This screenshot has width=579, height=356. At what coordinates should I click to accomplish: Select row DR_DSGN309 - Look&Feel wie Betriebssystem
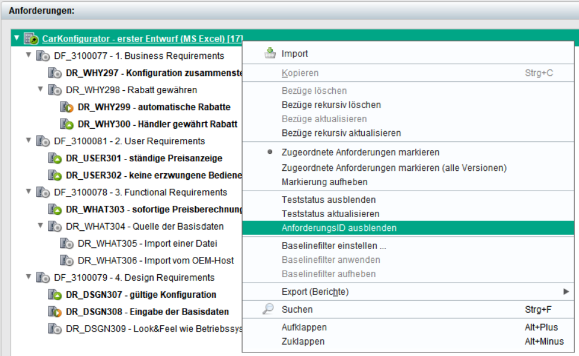point(154,329)
